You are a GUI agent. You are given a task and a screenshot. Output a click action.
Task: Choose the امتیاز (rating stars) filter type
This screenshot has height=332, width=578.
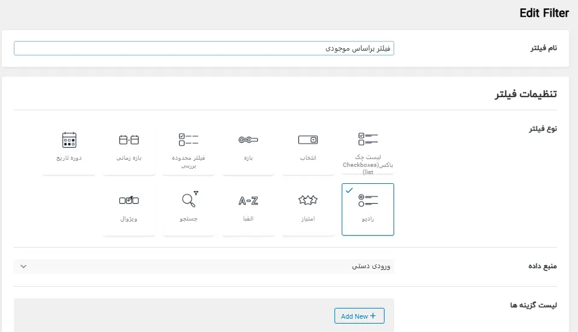point(308,209)
